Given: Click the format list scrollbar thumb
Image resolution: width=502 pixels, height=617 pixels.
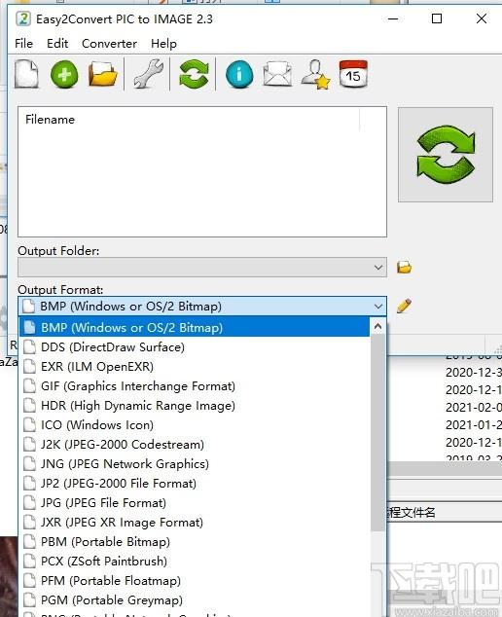Looking at the screenshot, I should (377, 433).
